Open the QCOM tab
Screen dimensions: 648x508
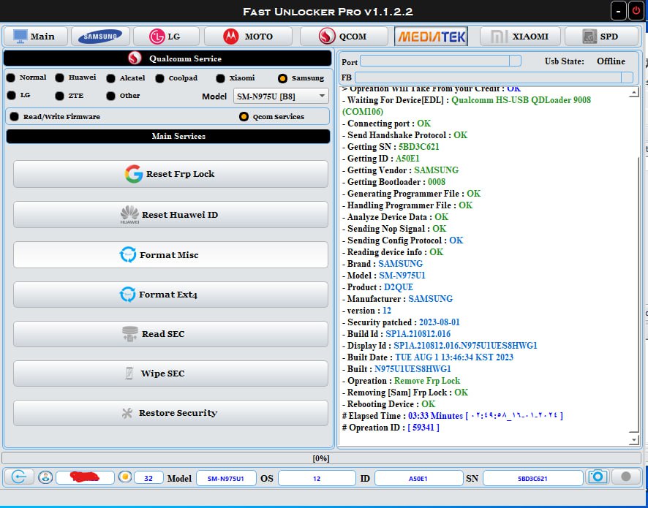pos(344,37)
